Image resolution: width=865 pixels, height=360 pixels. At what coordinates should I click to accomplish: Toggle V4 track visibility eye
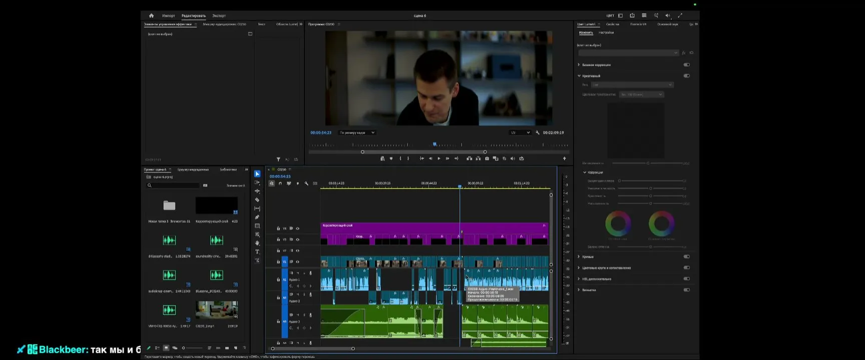click(x=297, y=228)
